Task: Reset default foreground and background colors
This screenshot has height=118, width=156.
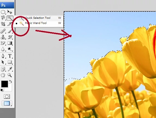Action: pos(2,90)
